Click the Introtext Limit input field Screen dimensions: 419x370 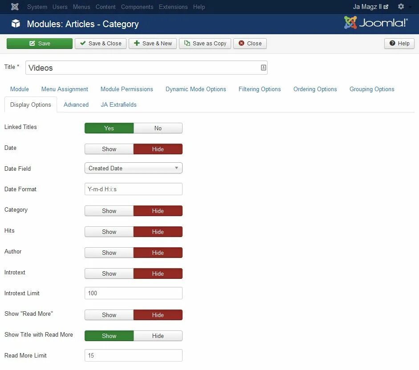pos(134,293)
